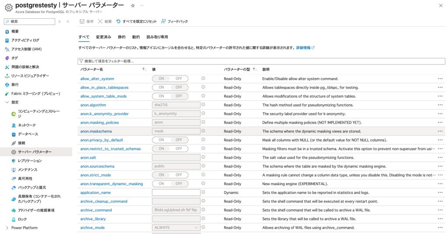
Task: Open the ネットワーク settings item
Action: [x=27, y=125]
